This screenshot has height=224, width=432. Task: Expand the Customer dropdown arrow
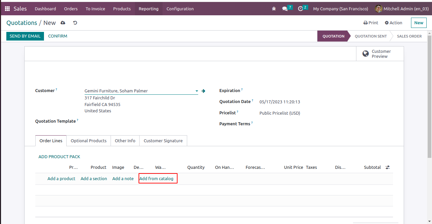[x=197, y=91]
